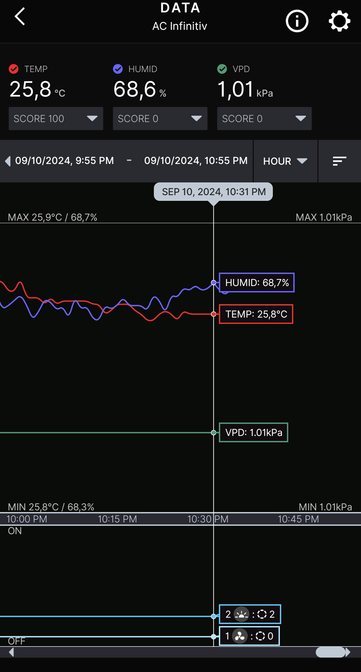Screen dimensions: 361x672
Task: Click the TEMP 25,8°C data label
Action: click(x=256, y=314)
